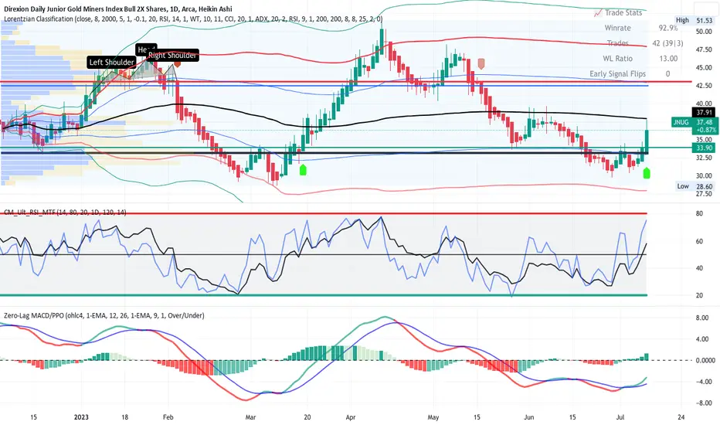Click the green buy signal marker in July
The image size is (720, 425).
pyautogui.click(x=647, y=173)
